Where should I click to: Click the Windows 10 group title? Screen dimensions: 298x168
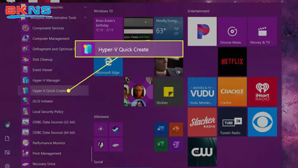[x=102, y=11]
